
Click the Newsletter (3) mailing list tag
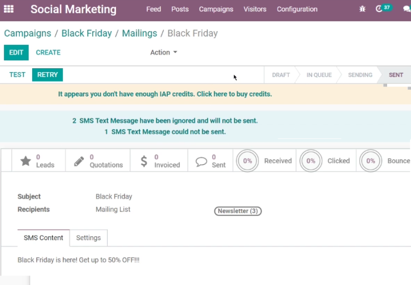point(238,211)
